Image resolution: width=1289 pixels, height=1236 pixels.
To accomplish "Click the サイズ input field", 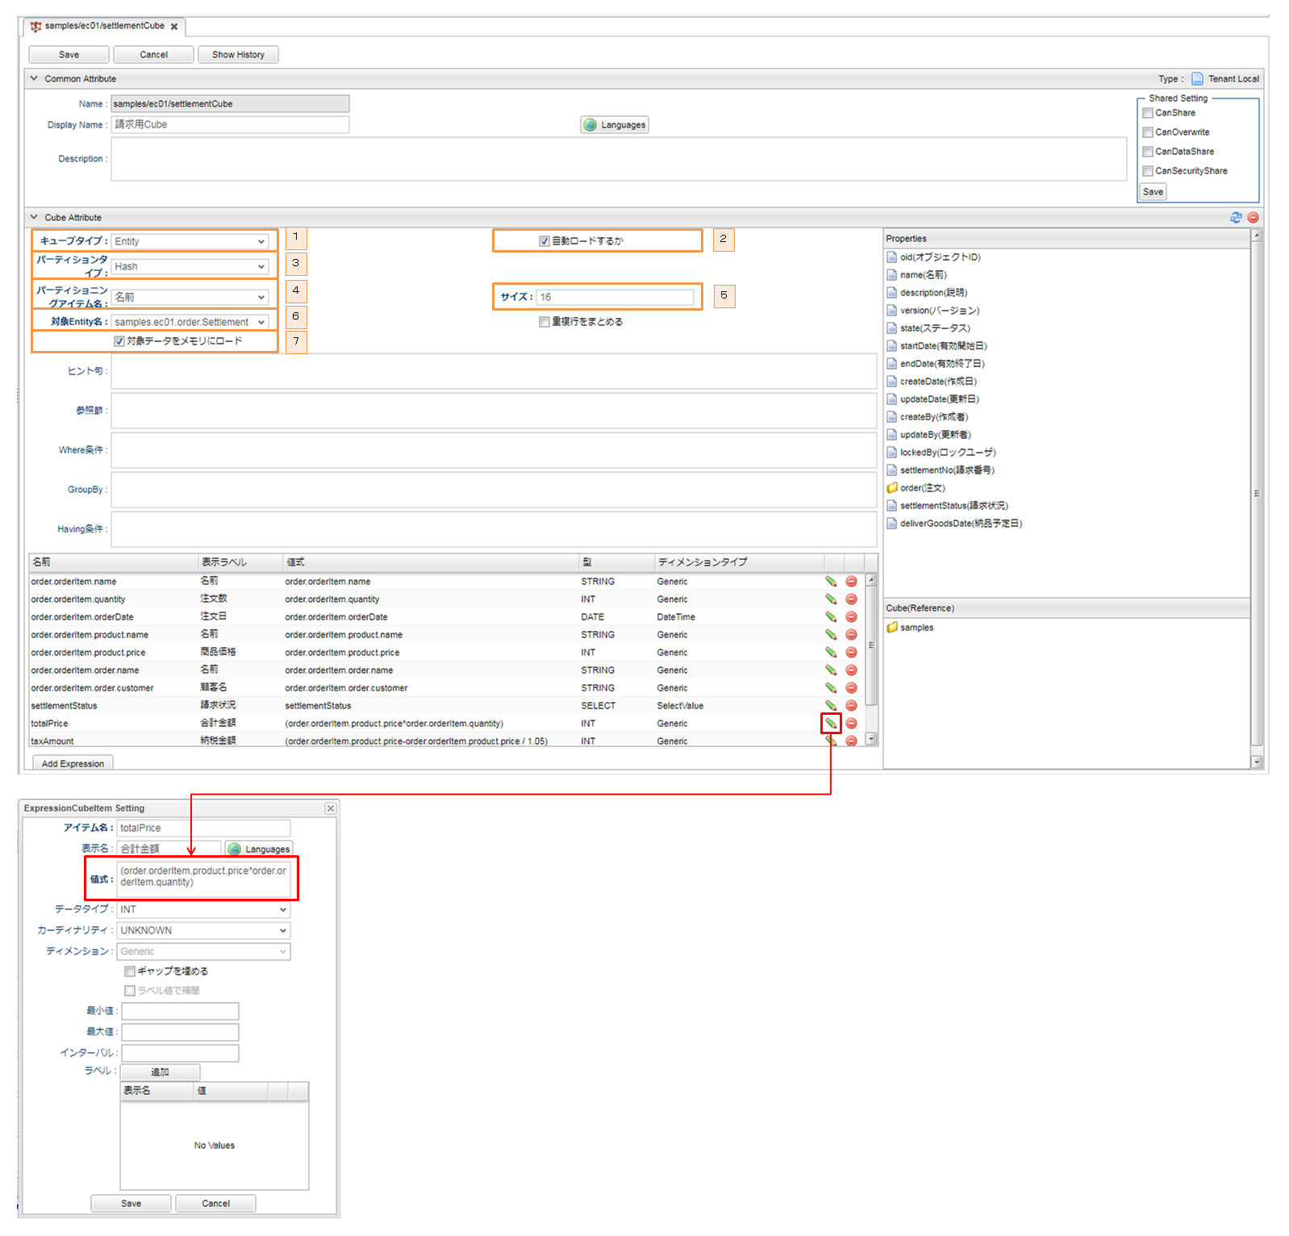I will pyautogui.click(x=615, y=297).
